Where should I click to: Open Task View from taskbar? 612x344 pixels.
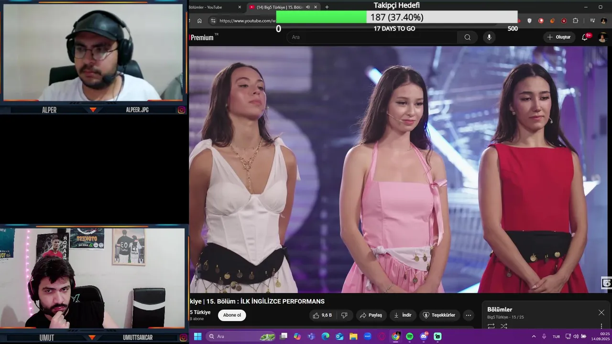pyautogui.click(x=284, y=336)
